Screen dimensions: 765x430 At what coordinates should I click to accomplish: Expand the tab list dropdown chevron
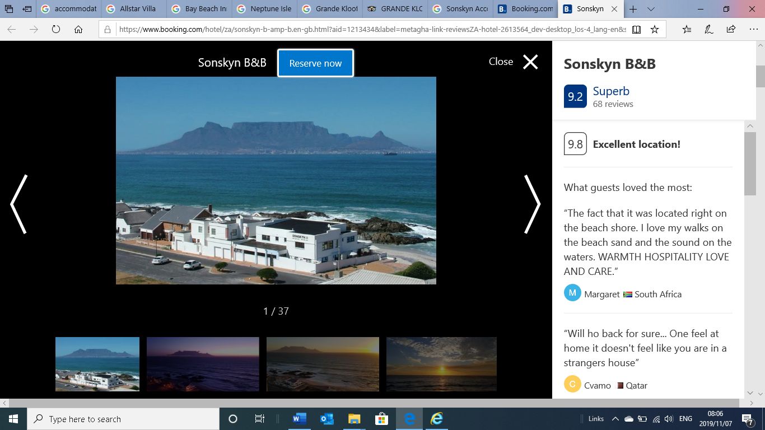coord(651,9)
